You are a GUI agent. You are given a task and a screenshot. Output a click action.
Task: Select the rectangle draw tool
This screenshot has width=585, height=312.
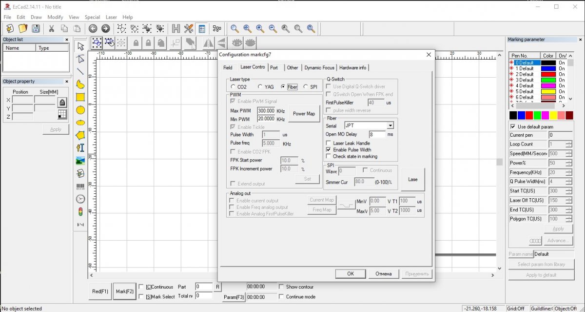coord(80,97)
